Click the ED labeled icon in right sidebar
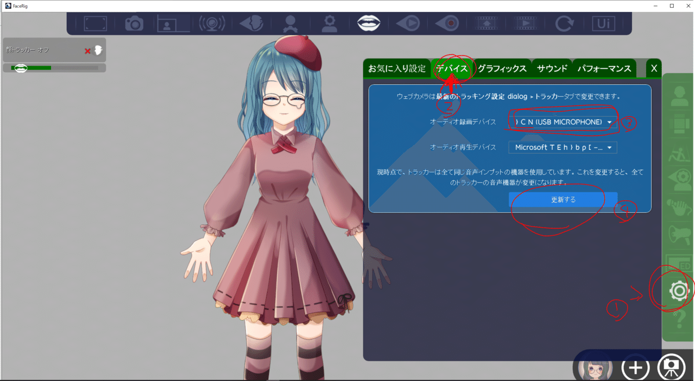695x381 pixels. click(679, 263)
